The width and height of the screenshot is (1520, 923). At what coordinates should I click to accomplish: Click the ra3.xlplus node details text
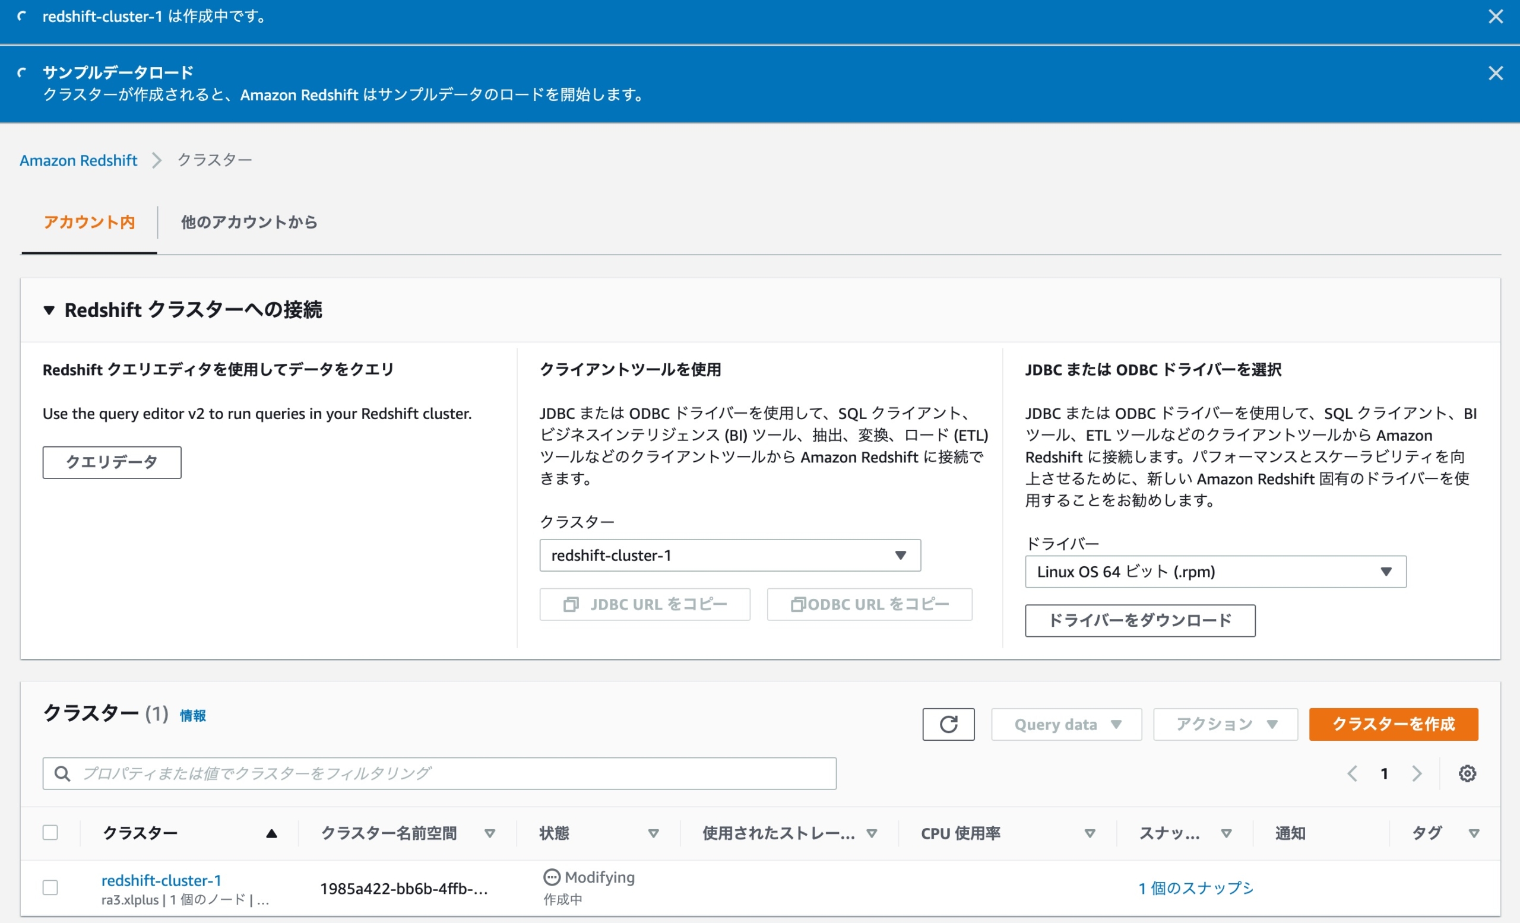coord(185,900)
